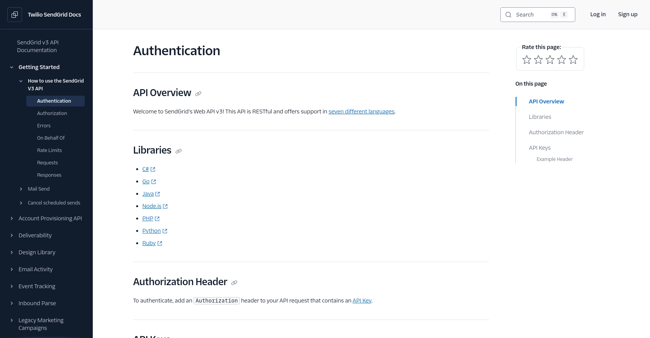Expand the Inbound Parse chevron
Image resolution: width=650 pixels, height=338 pixels.
coord(12,303)
